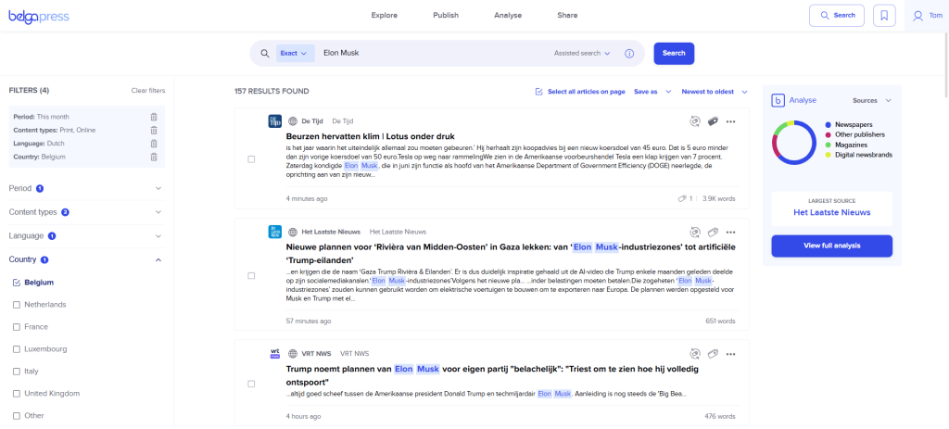949x429 pixels.
Task: Click Clear filters link
Action: [x=148, y=91]
